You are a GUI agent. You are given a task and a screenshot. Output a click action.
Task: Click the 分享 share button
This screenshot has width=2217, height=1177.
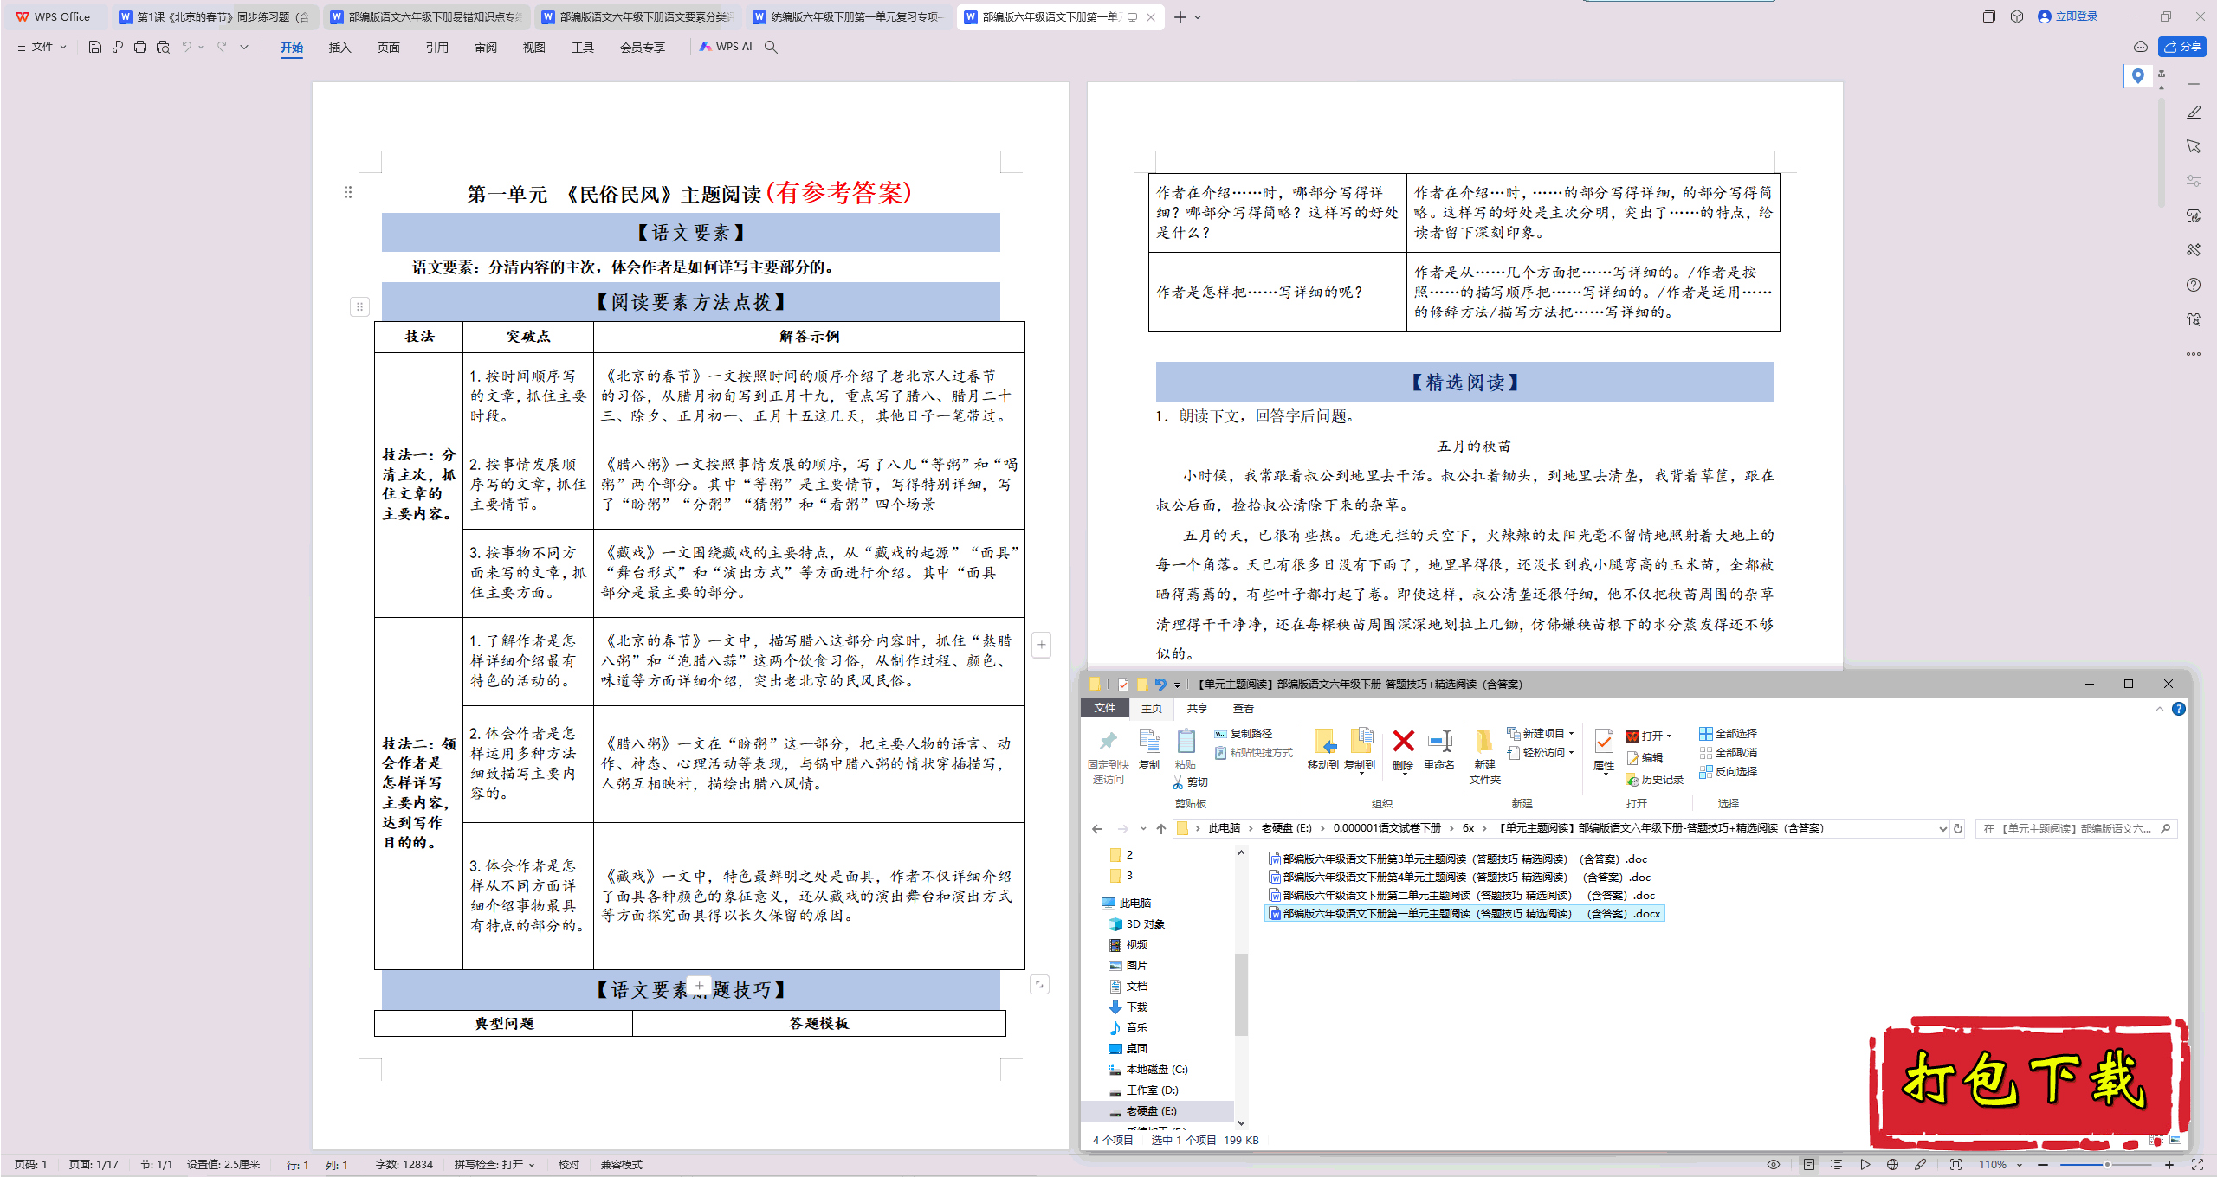coord(2182,47)
